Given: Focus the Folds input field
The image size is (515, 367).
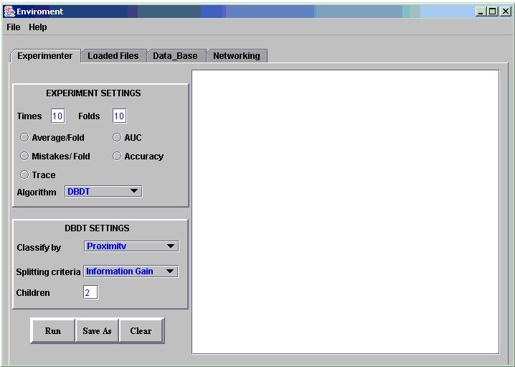Looking at the screenshot, I should click(x=119, y=116).
